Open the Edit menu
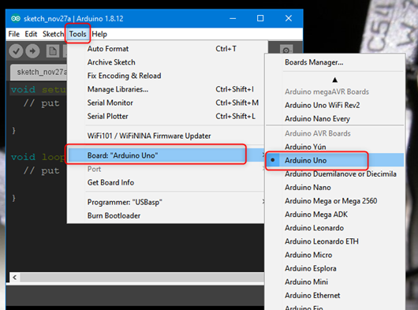Screen dimensions: 418x310 point(31,34)
